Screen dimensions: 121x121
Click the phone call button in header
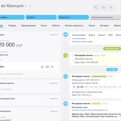pyautogui.click(x=96, y=7)
